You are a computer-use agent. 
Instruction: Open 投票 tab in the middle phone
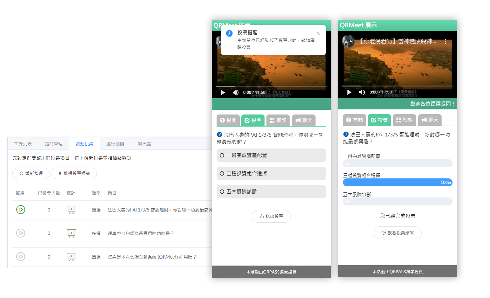(x=253, y=120)
